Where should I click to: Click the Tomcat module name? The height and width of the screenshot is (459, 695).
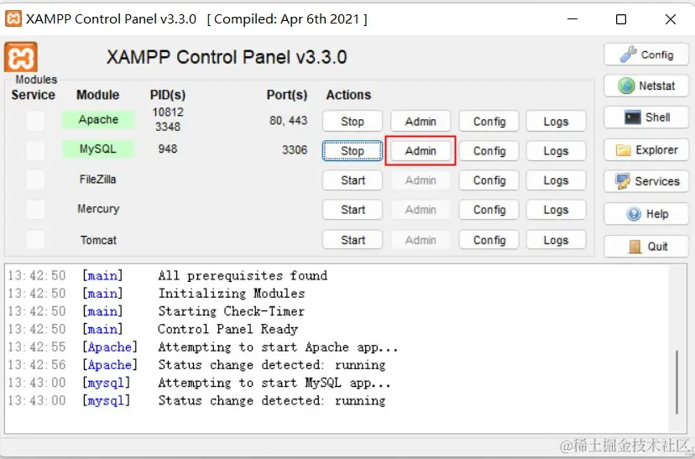point(98,240)
